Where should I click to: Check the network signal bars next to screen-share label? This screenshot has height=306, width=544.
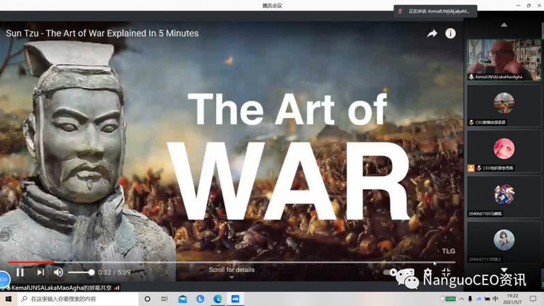tap(117, 288)
